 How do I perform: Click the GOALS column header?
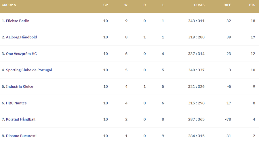199,5
